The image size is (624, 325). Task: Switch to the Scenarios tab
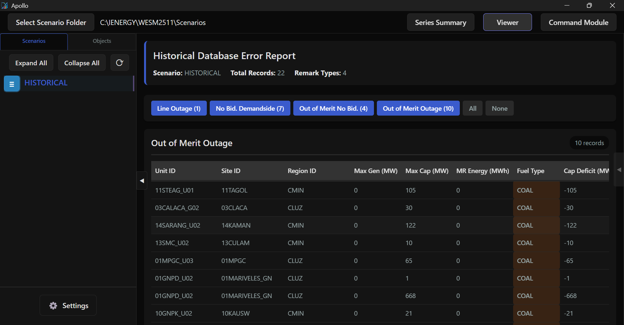click(34, 41)
